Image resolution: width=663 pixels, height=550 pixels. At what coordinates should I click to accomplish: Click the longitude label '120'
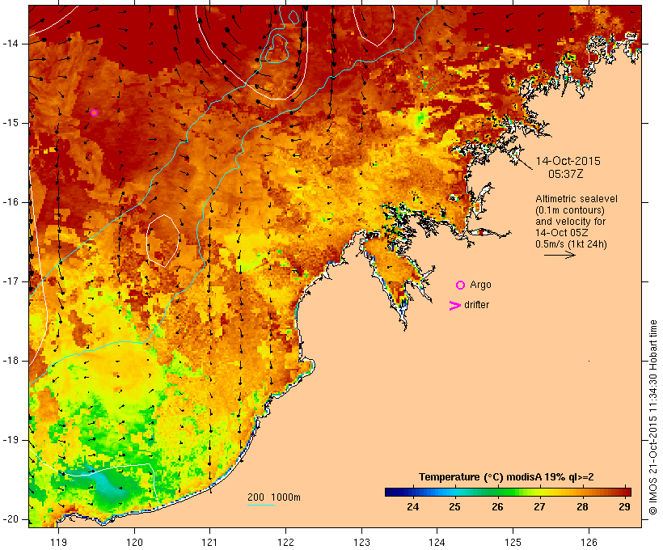[x=134, y=543]
